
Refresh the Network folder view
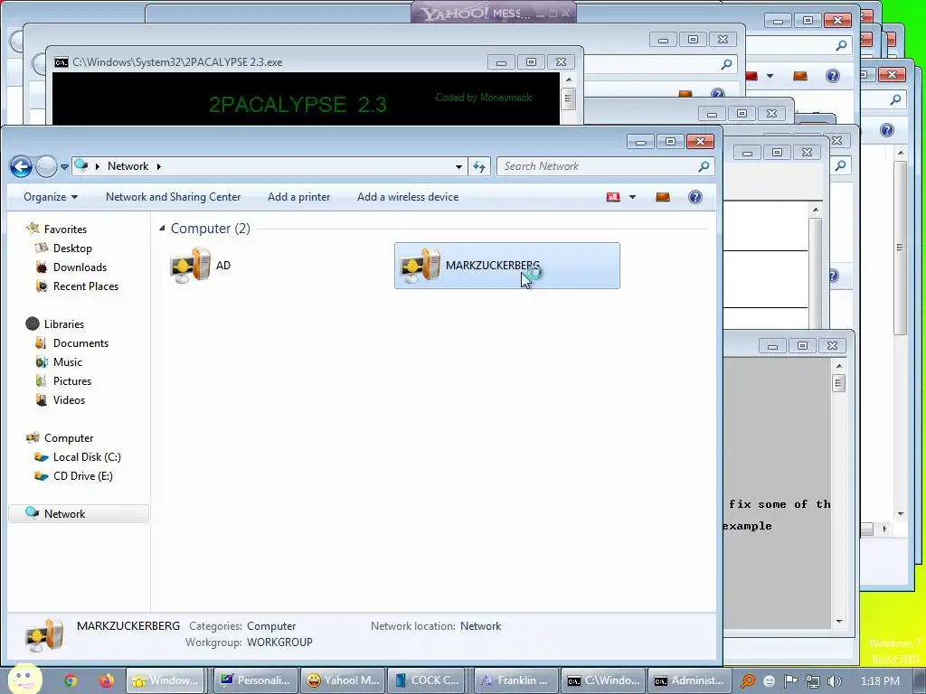coord(479,167)
